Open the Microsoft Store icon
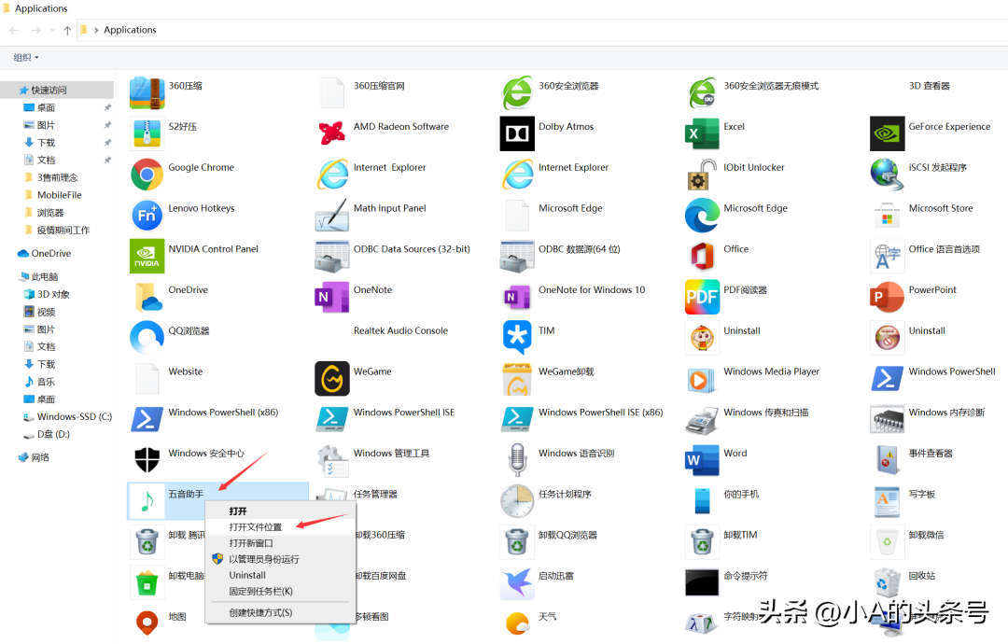 tap(888, 216)
